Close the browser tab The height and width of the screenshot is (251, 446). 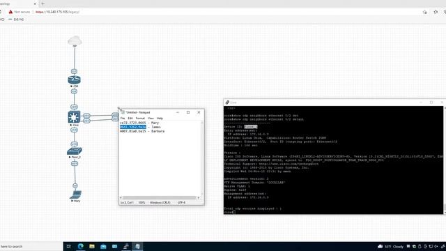click(x=35, y=3)
